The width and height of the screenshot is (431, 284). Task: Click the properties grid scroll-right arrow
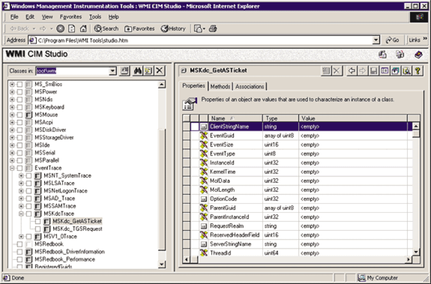(409, 260)
